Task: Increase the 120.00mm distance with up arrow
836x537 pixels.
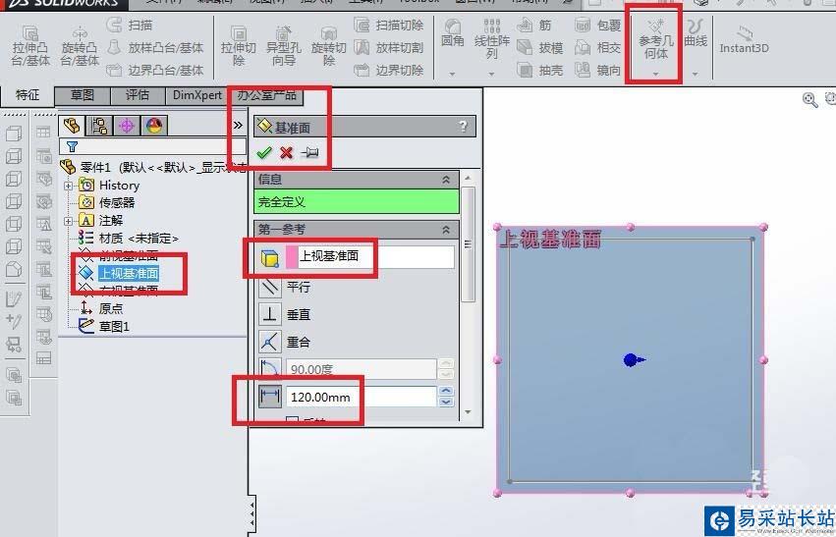Action: click(x=446, y=391)
